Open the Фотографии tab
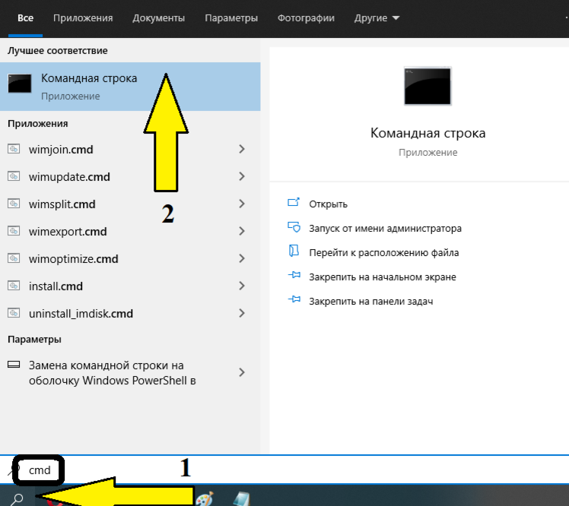This screenshot has width=569, height=506. [x=306, y=18]
